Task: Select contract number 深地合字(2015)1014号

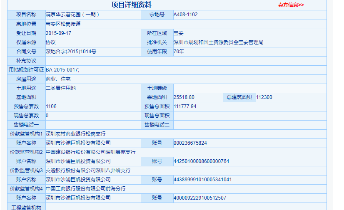Action: pos(71,52)
